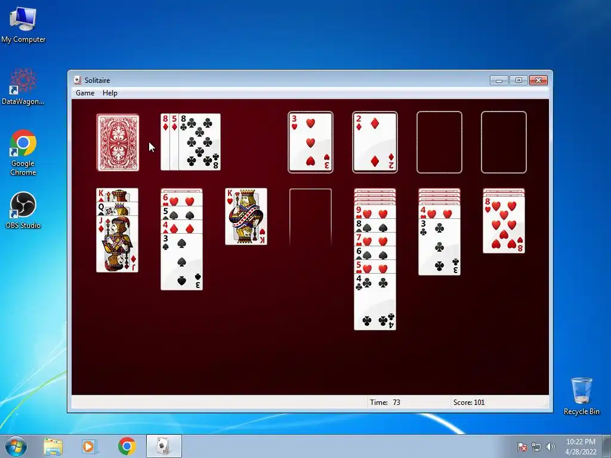611x458 pixels.
Task: Select the 4 of diamonds in second column
Action: click(x=181, y=227)
